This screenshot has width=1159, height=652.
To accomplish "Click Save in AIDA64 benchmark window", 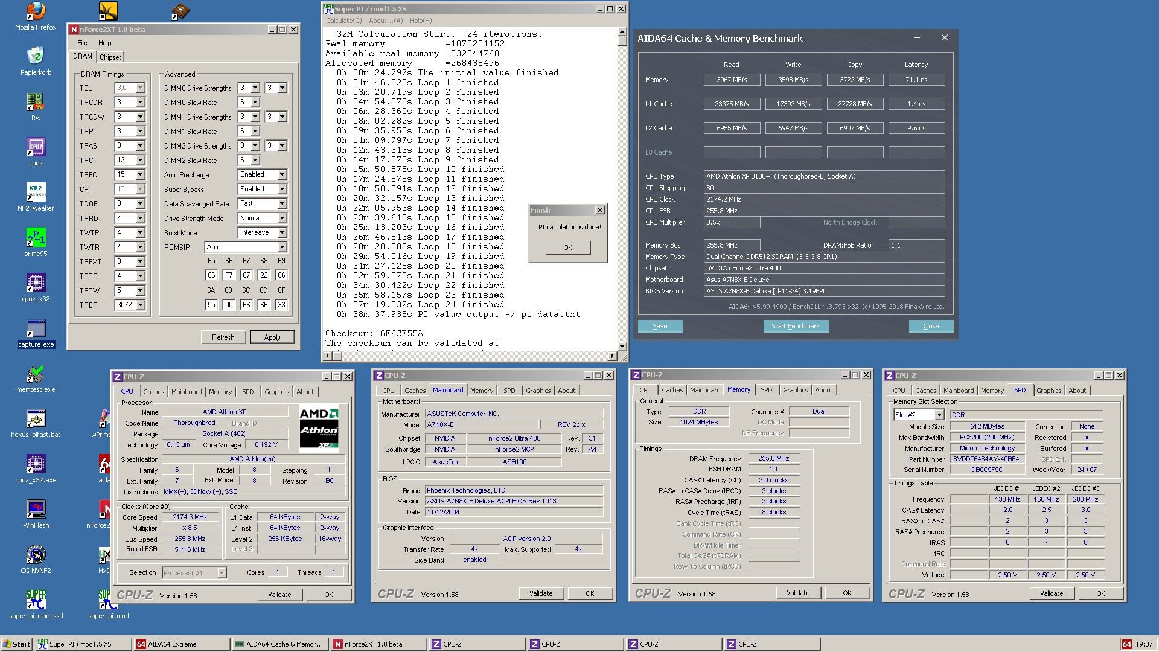I will click(660, 326).
